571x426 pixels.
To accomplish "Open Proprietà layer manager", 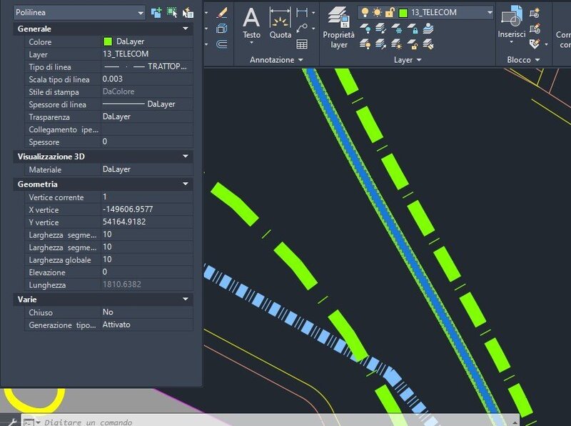I will pyautogui.click(x=338, y=29).
